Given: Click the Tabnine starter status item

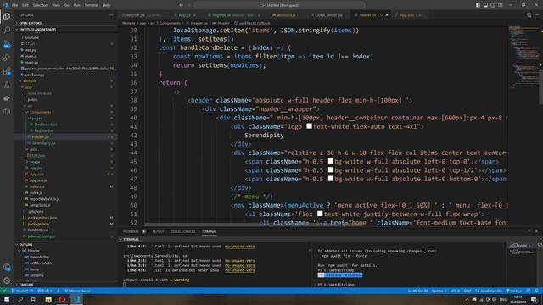Looking at the screenshot, I should pyautogui.click(x=78, y=291).
